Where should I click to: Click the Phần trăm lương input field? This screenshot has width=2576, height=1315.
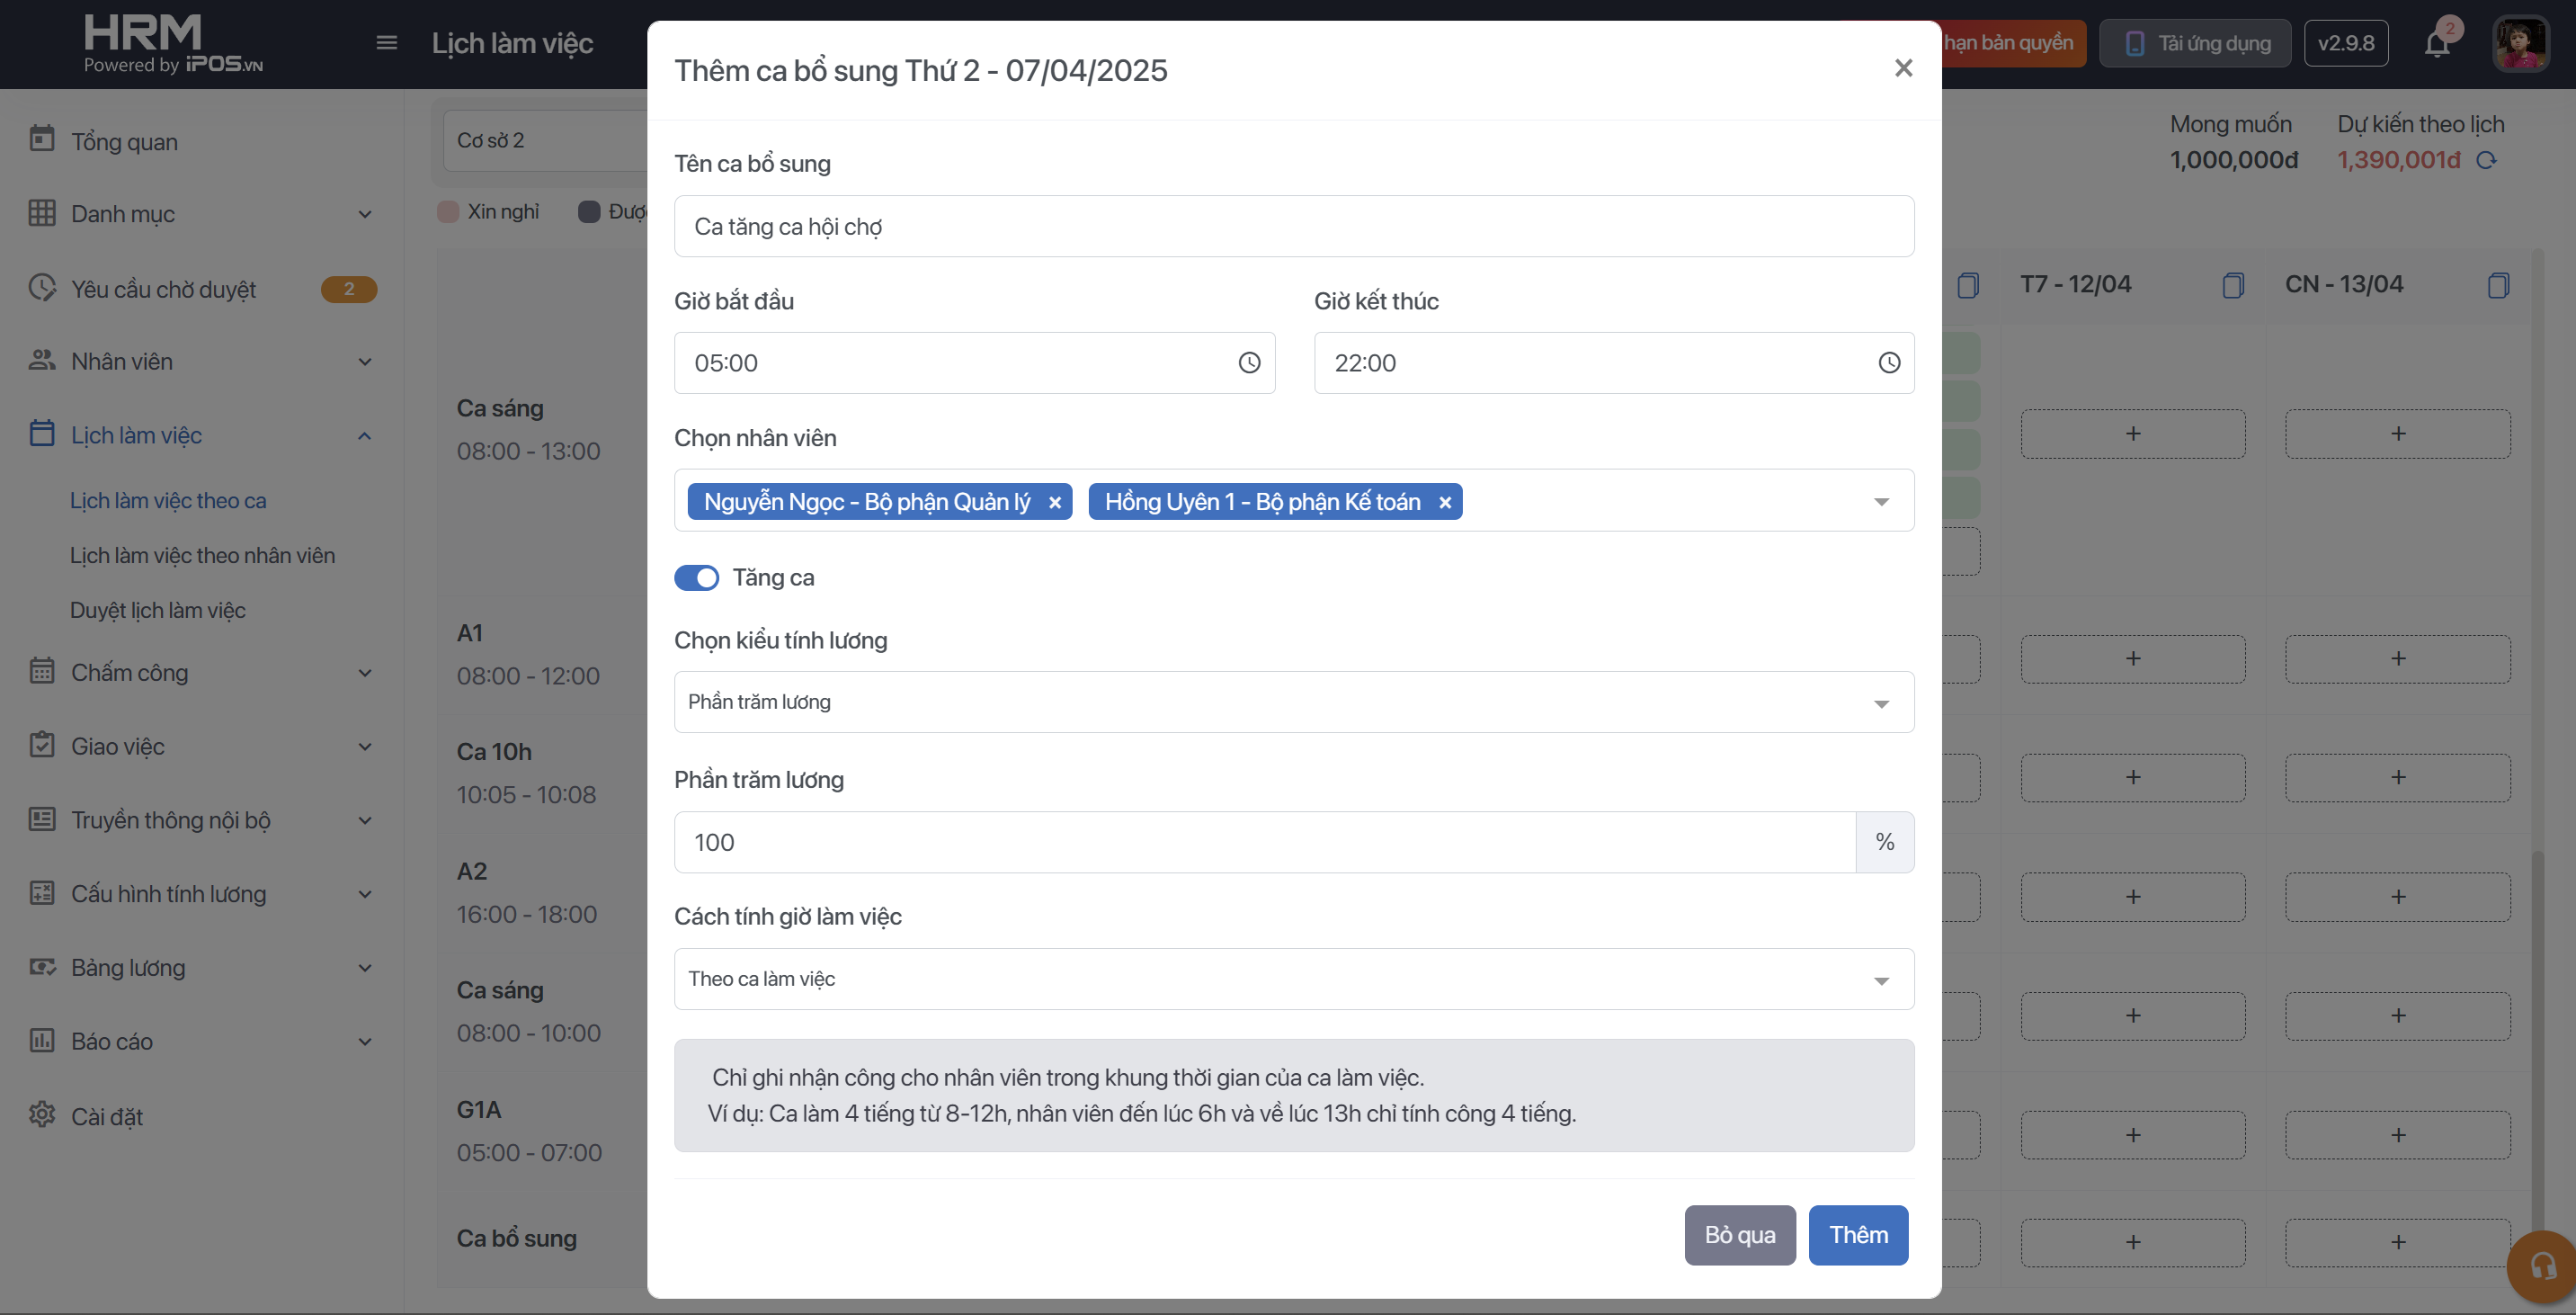coord(1264,842)
